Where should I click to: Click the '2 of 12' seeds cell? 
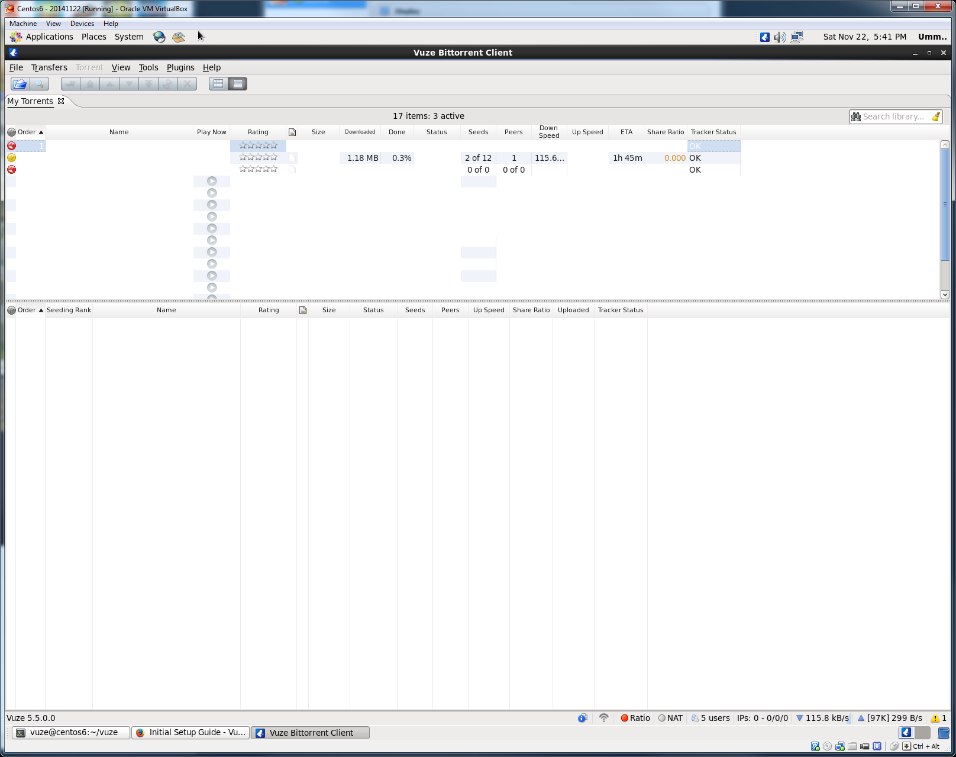478,158
